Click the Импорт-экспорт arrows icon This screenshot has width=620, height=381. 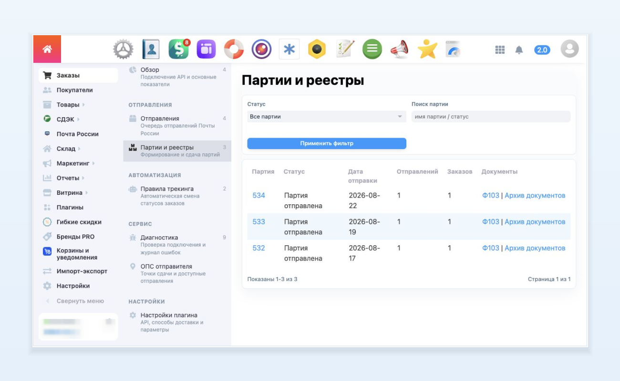coord(47,271)
